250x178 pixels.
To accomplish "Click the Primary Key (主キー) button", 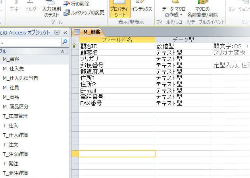I will (16, 6).
